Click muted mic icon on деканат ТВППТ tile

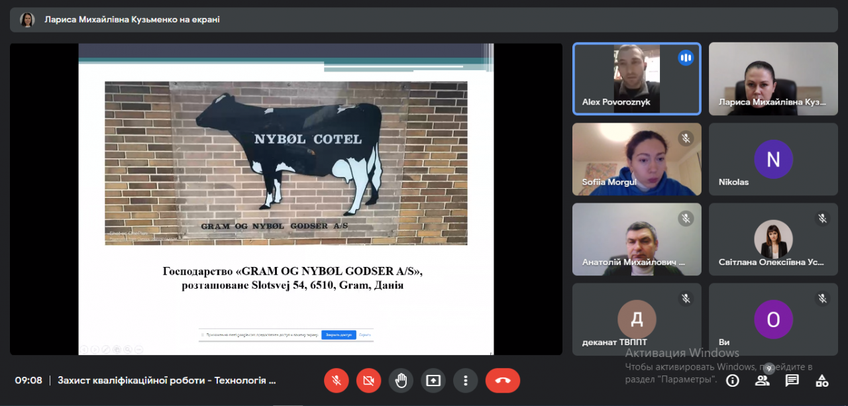click(686, 299)
